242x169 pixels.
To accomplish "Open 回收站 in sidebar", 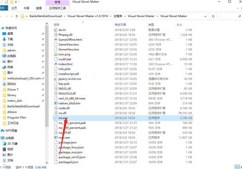I will (11, 84).
